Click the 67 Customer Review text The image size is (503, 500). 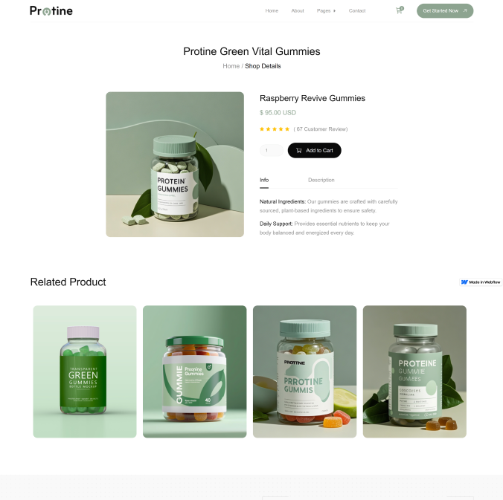coord(321,129)
